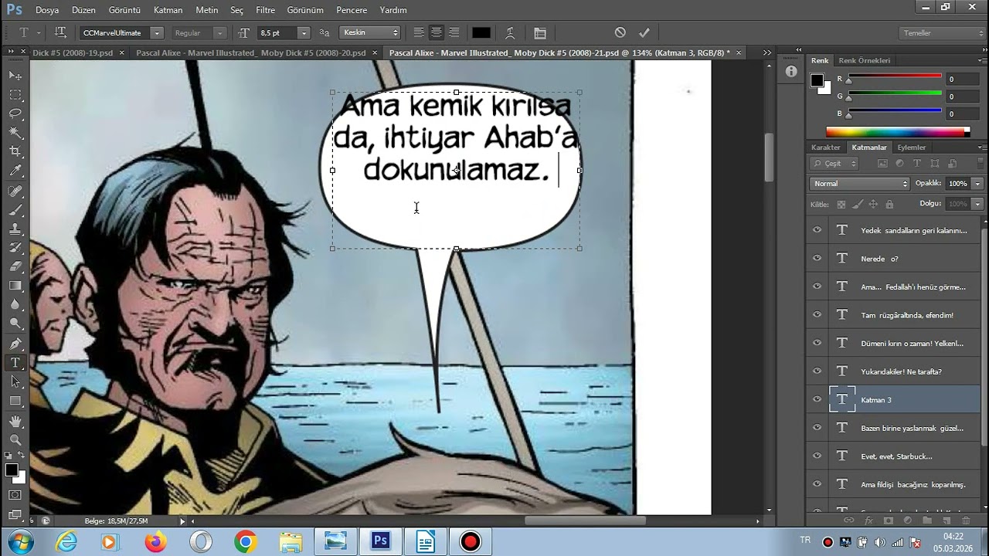Open the Dosya menu
This screenshot has height=556, width=989.
point(47,10)
